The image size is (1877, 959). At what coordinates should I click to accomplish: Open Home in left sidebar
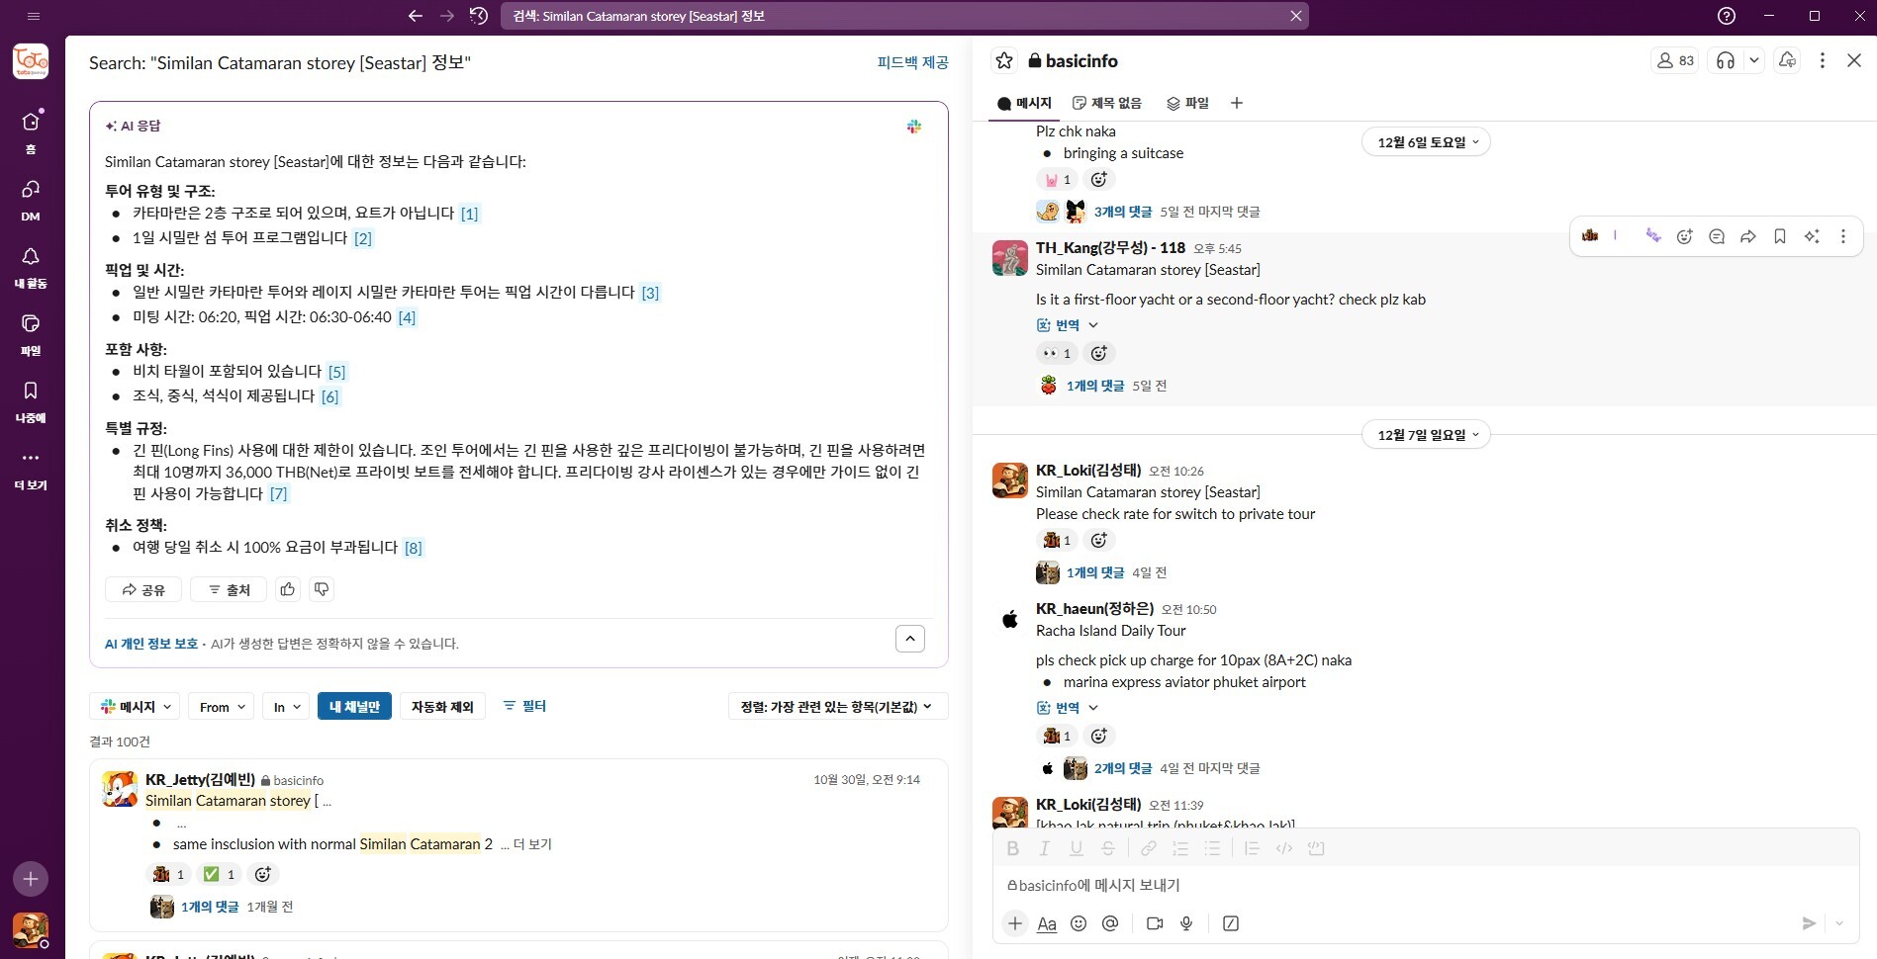(31, 131)
